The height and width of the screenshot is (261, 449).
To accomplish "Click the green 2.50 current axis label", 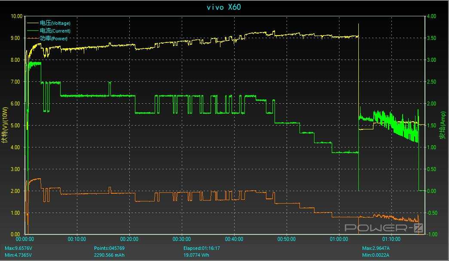I will tap(431, 82).
